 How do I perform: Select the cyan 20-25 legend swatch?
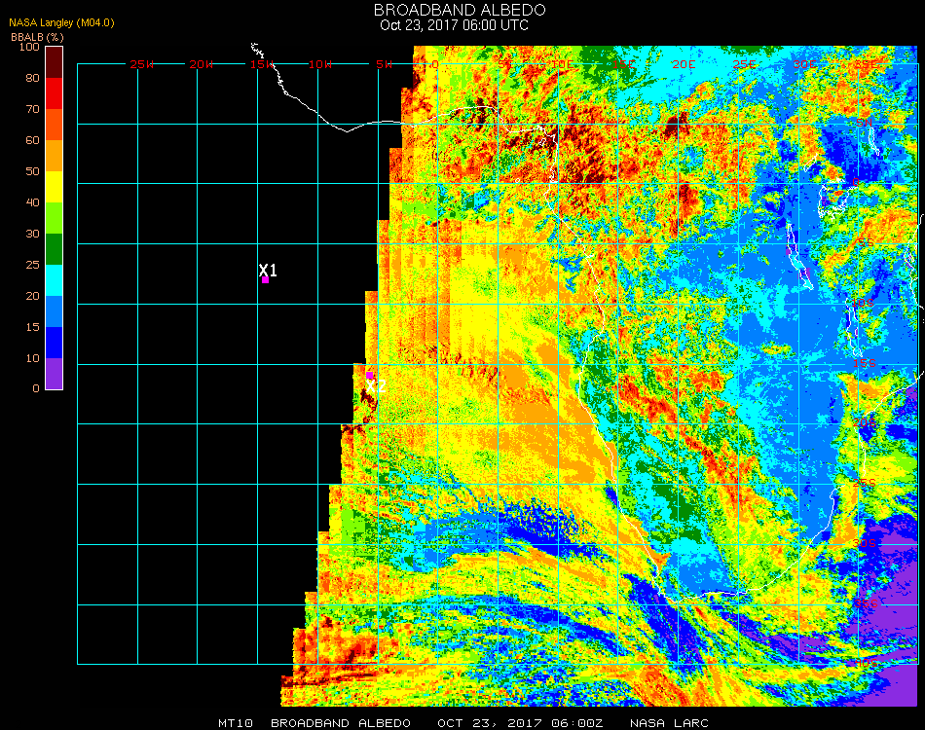pos(55,280)
